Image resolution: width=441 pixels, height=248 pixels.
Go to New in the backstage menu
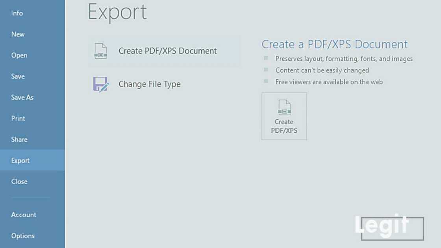[x=18, y=34]
